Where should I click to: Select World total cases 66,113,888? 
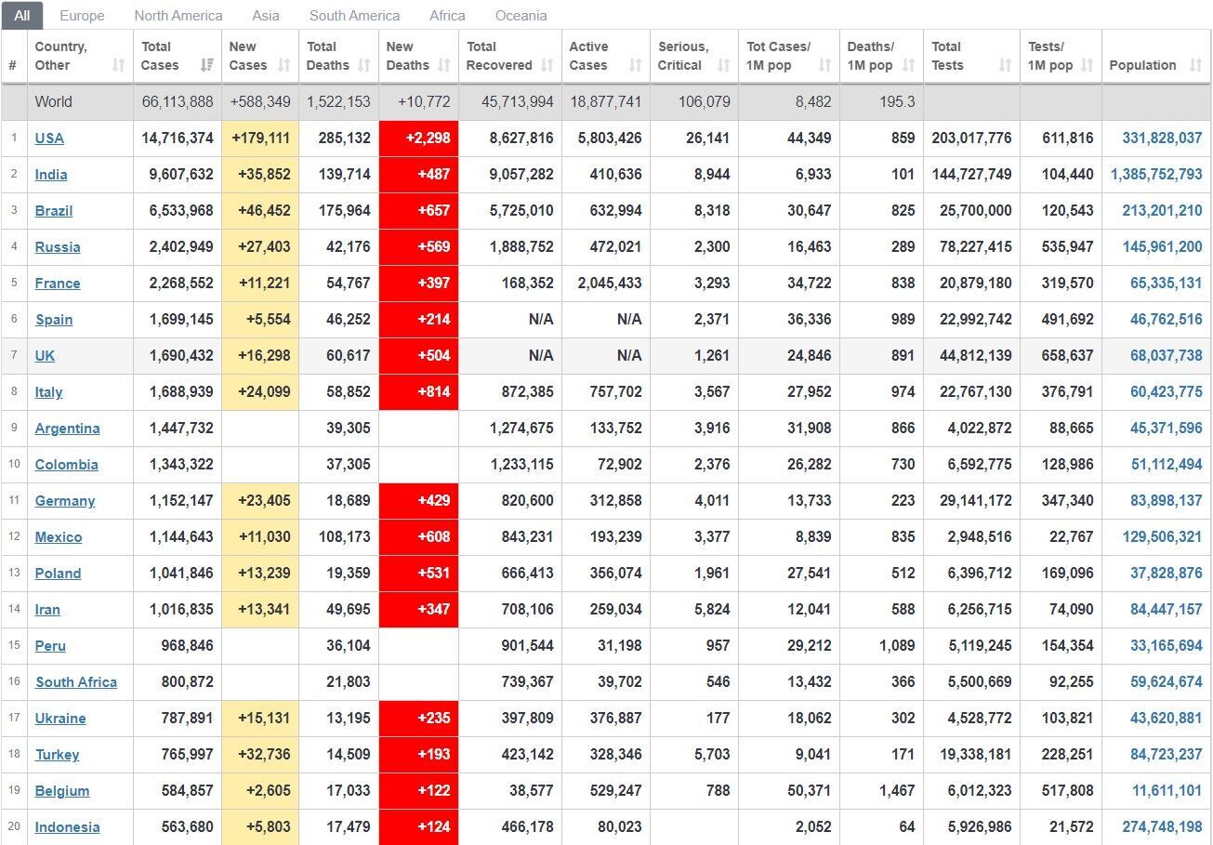click(x=178, y=101)
